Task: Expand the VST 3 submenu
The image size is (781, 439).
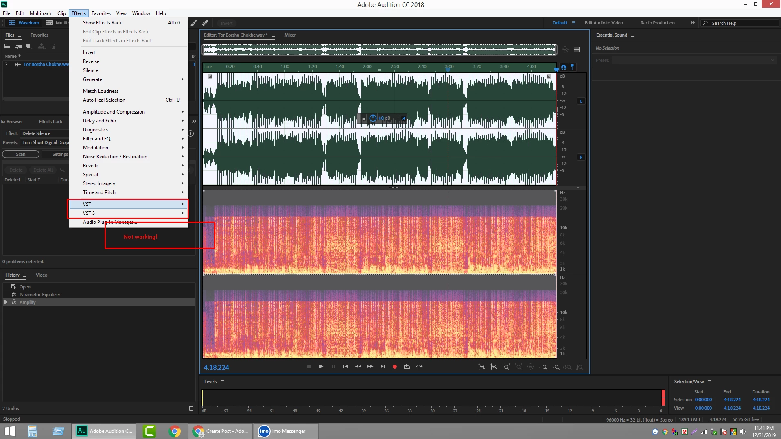Action: [x=129, y=213]
